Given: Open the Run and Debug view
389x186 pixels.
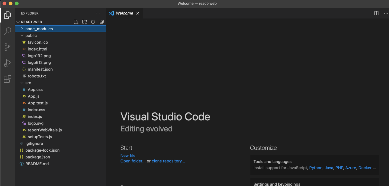Looking at the screenshot, I should pos(7,63).
